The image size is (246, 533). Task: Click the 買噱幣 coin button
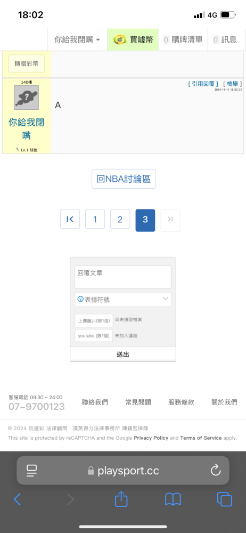(x=133, y=40)
